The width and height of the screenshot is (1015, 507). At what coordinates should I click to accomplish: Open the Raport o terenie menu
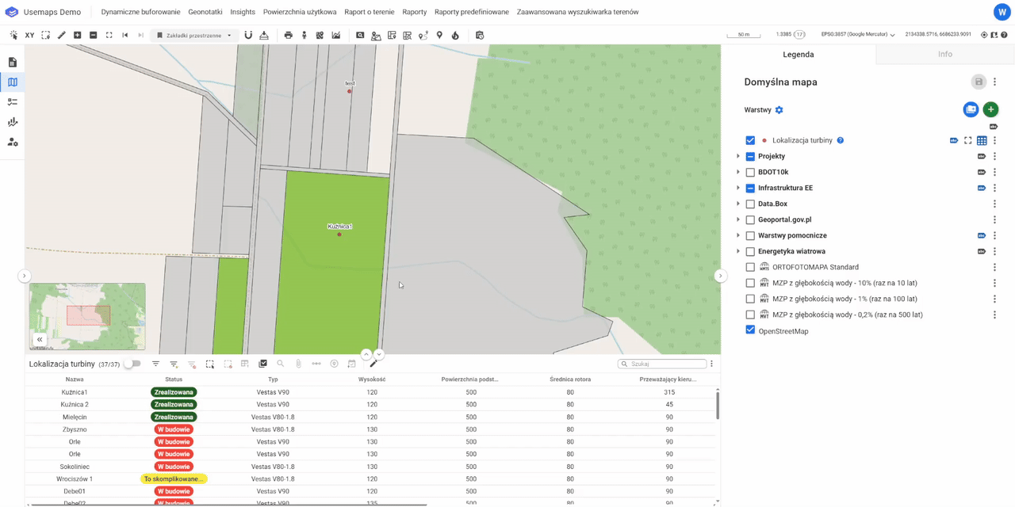(x=370, y=12)
